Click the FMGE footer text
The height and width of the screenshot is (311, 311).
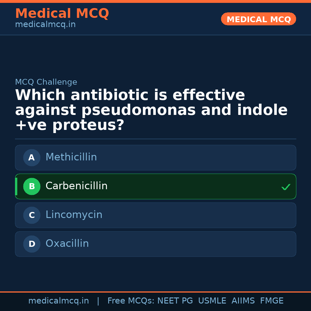tap(272, 301)
